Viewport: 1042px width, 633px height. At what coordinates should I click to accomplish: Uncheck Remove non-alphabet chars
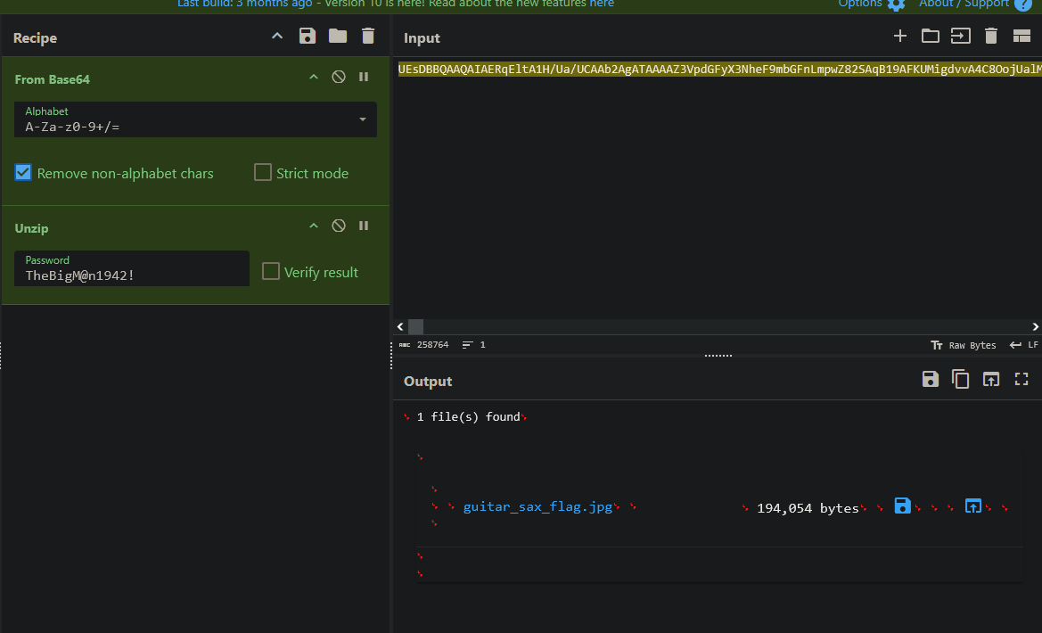click(24, 173)
